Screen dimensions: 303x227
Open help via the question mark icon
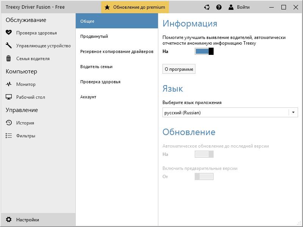pos(219,7)
